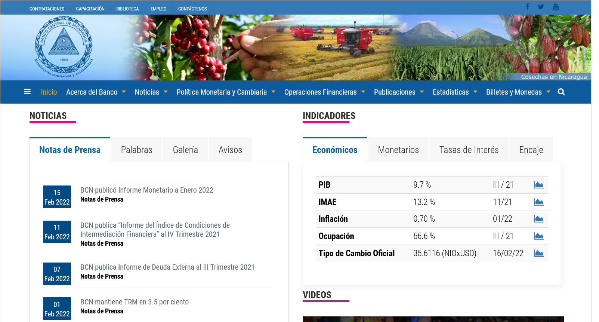Click the IMAE chart icon
Screen dimensions: 599x322
538,202
